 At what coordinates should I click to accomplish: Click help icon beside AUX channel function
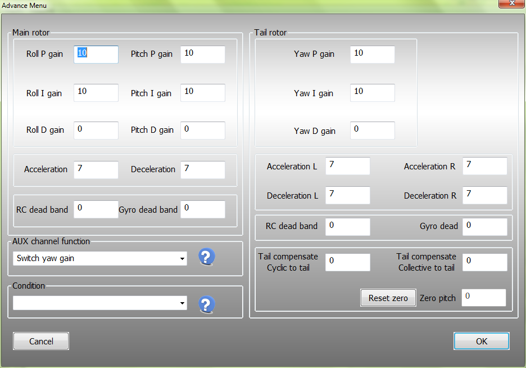tap(206, 257)
